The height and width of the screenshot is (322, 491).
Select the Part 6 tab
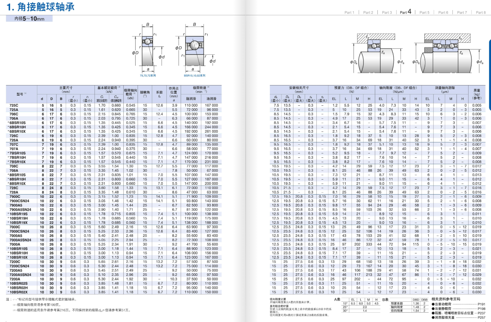click(443, 12)
